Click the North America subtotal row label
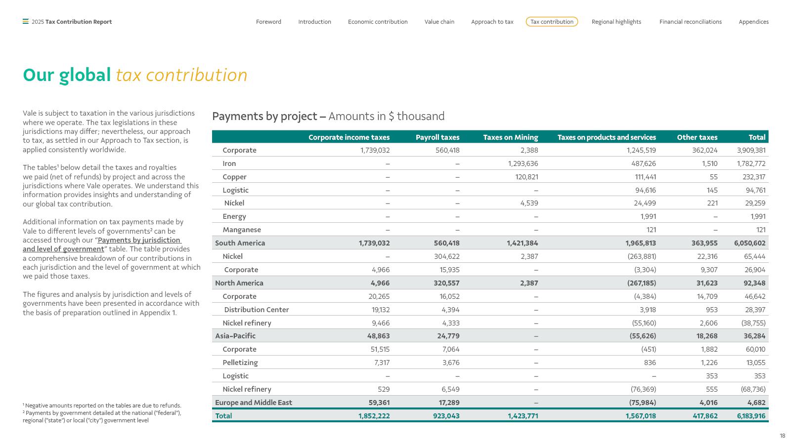This screenshot has height=445, width=792. (x=239, y=283)
